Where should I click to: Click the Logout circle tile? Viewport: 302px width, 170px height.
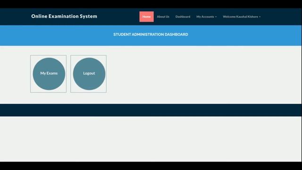[x=89, y=74]
